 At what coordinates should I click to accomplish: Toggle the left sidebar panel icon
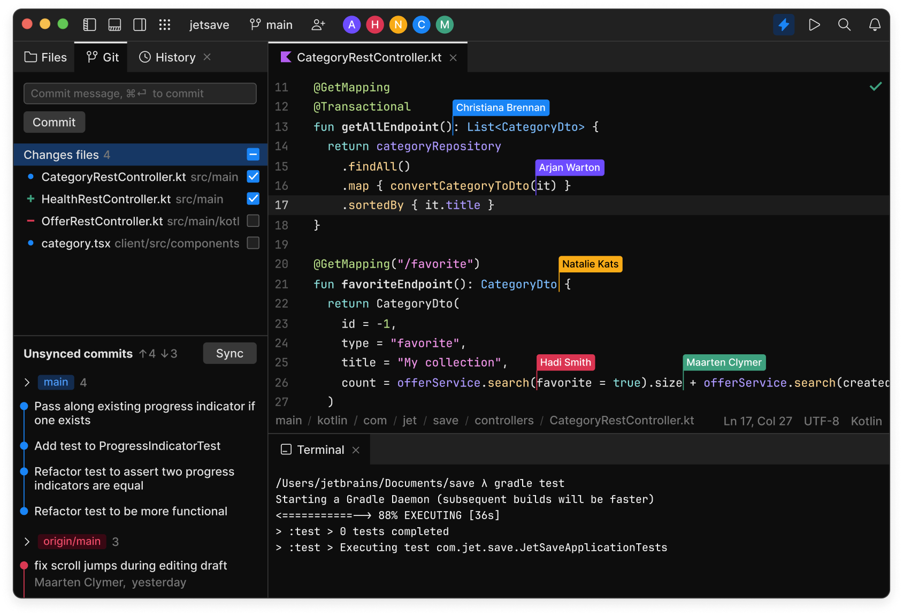(89, 25)
